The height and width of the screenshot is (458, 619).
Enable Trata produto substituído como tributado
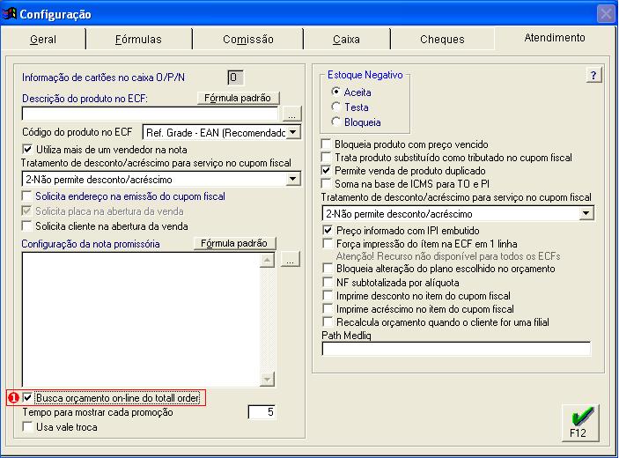click(x=447, y=158)
